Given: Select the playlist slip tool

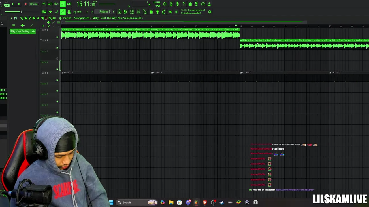Looking at the screenshot, I should [x=38, y=18].
